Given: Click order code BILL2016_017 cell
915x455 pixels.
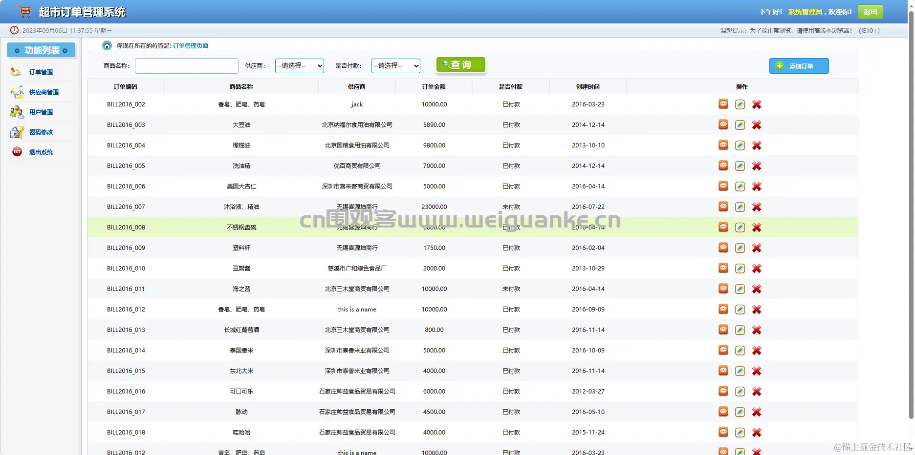Looking at the screenshot, I should [x=126, y=412].
